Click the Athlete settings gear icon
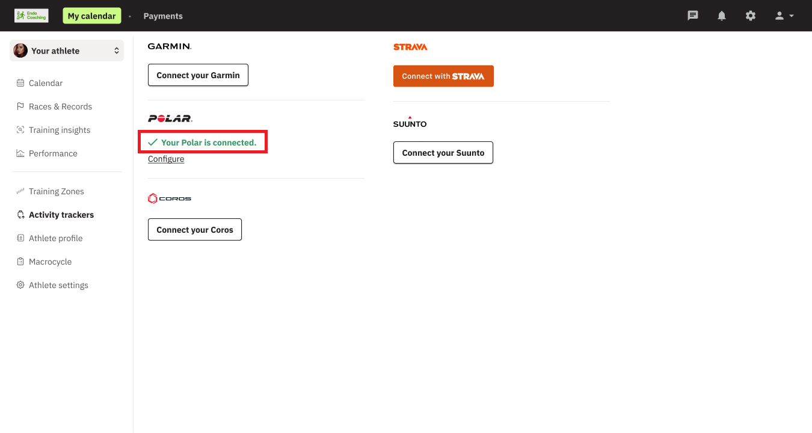The height and width of the screenshot is (433, 812). pos(20,285)
